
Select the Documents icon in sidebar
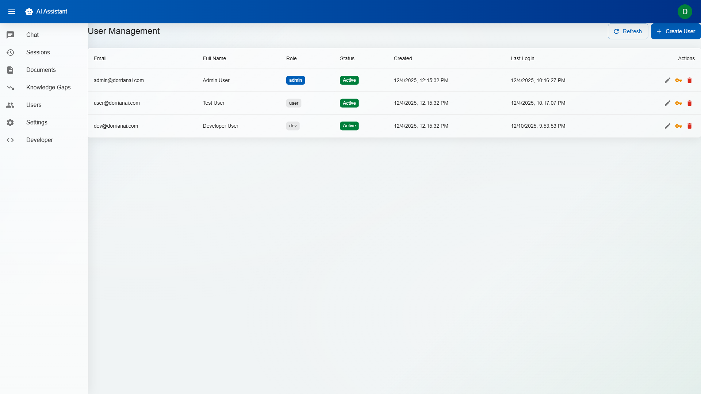click(x=10, y=70)
